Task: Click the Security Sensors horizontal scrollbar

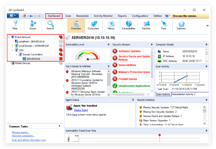Action: point(130,95)
